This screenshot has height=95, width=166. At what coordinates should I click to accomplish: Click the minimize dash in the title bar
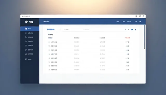click(x=130, y=16)
